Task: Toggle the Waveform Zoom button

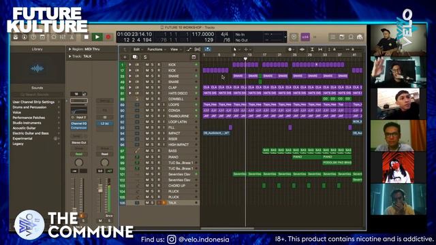Action: point(302,50)
